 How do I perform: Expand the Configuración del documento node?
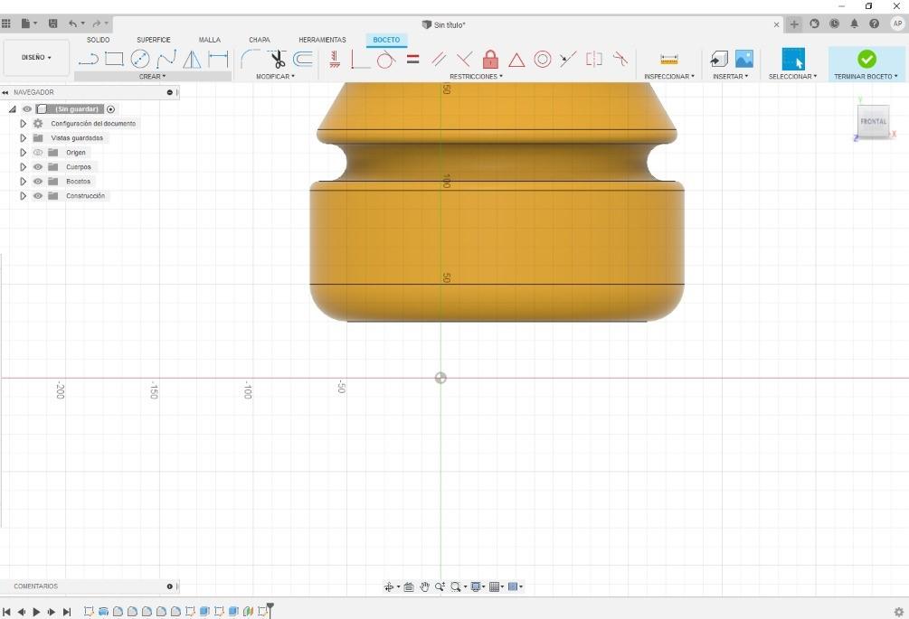[x=24, y=123]
